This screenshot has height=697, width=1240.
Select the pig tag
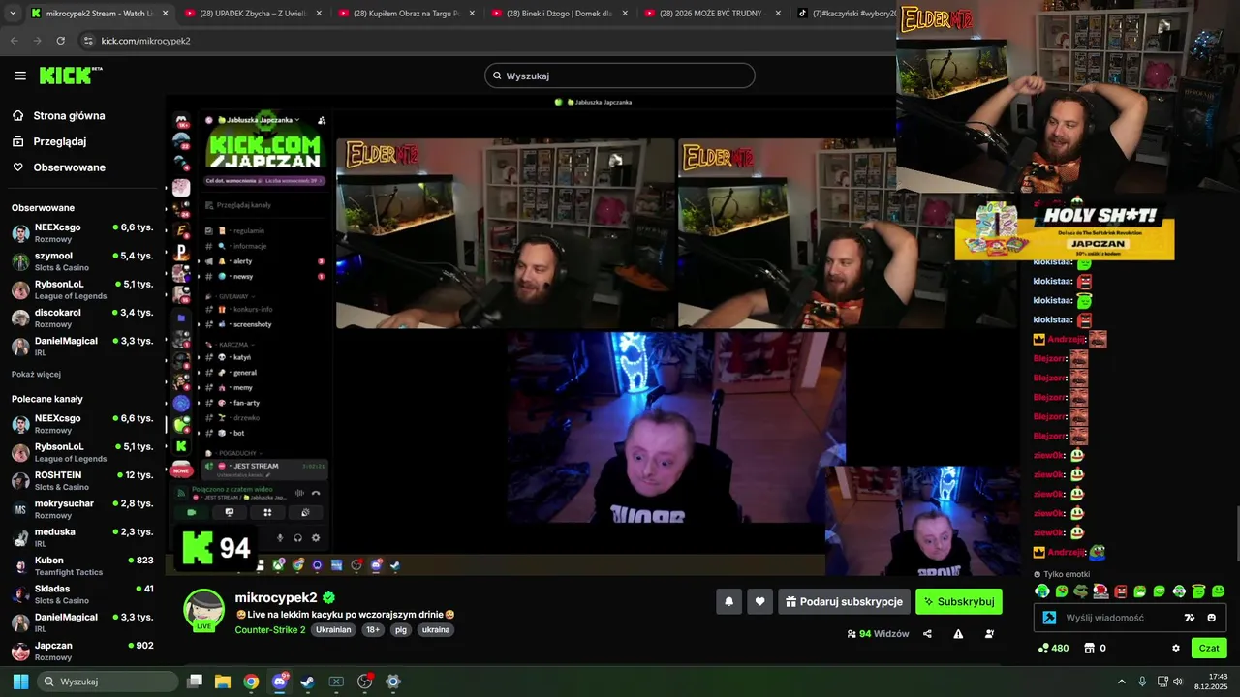(401, 629)
